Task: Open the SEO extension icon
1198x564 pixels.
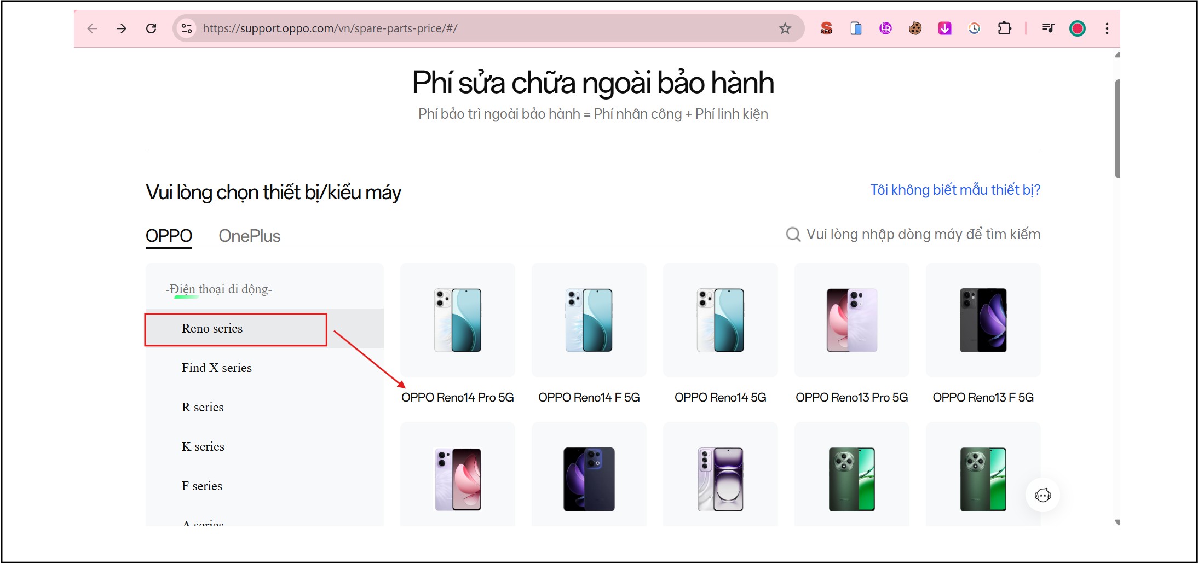Action: (826, 28)
